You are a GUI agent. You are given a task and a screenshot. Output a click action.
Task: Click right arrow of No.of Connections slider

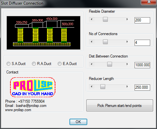[127, 42]
